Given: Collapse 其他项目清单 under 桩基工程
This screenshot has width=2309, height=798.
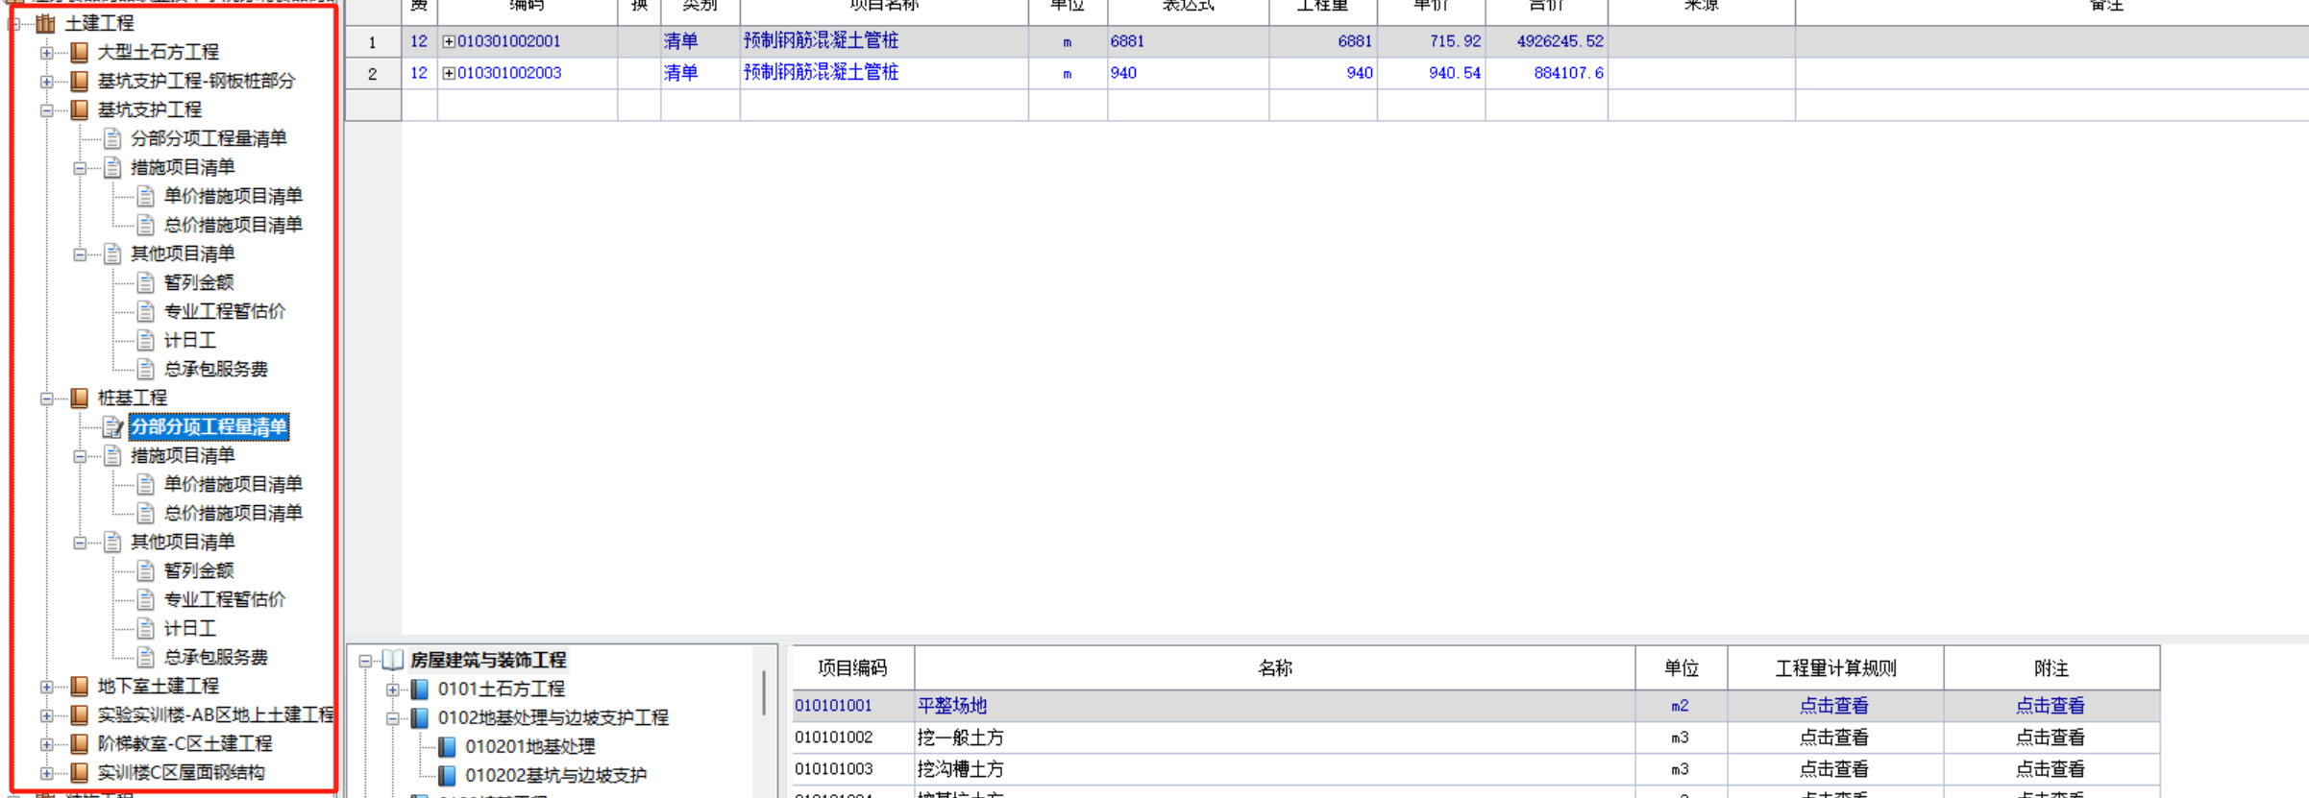Looking at the screenshot, I should [80, 542].
